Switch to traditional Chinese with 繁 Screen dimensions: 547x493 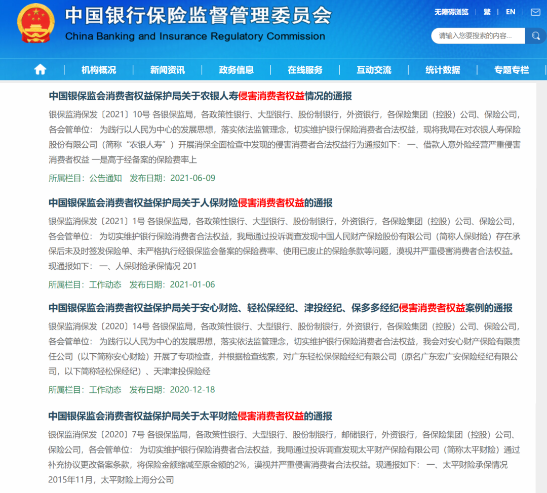(487, 12)
